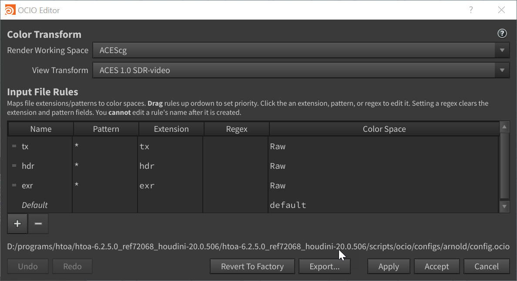Click the Regex column header
The image size is (517, 281).
(x=236, y=129)
